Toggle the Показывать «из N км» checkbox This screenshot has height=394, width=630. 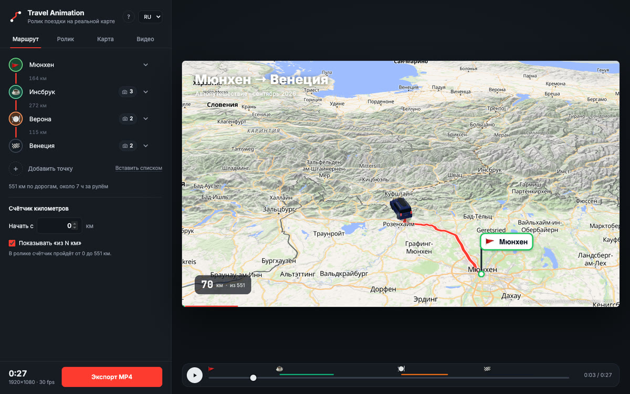(12, 243)
